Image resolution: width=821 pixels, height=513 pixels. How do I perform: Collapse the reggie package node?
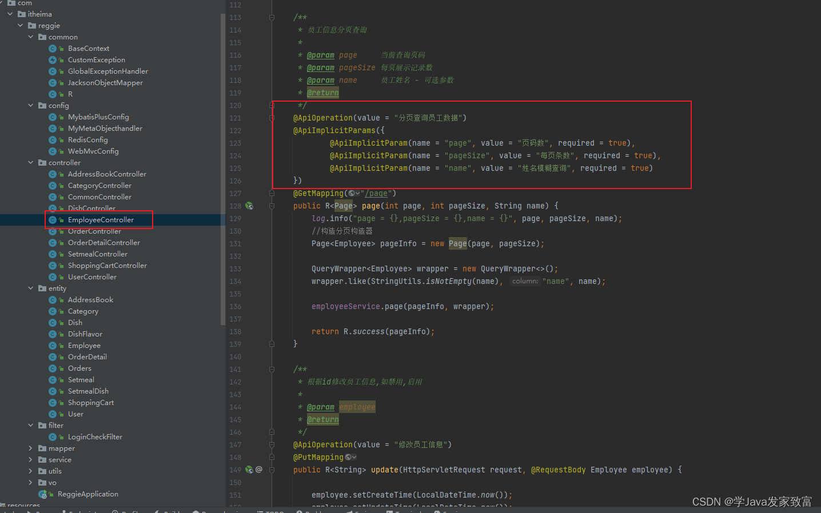pos(21,26)
